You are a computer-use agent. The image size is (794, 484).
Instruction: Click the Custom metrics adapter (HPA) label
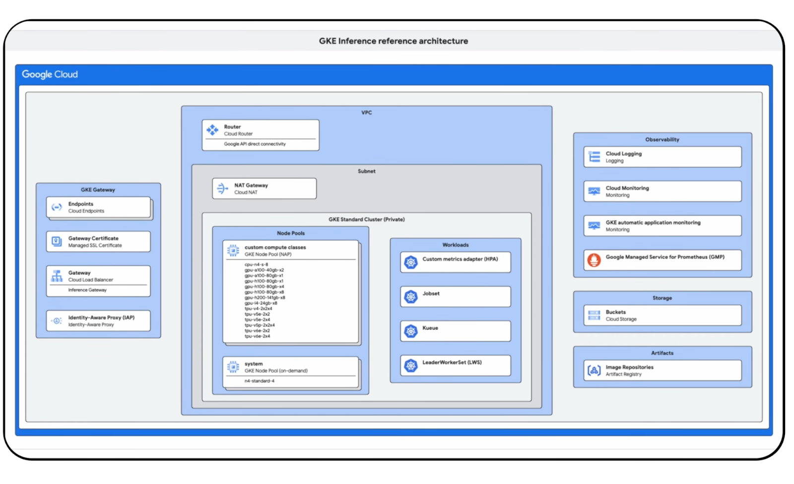(x=460, y=259)
